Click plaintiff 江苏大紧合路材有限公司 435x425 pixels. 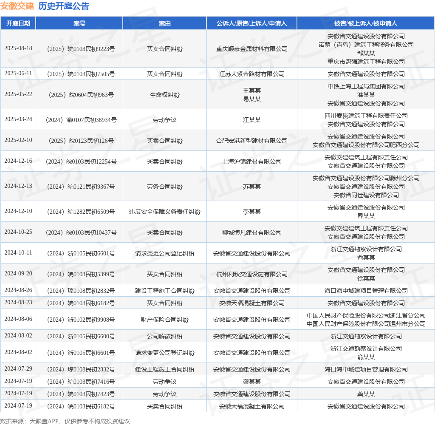(251, 74)
